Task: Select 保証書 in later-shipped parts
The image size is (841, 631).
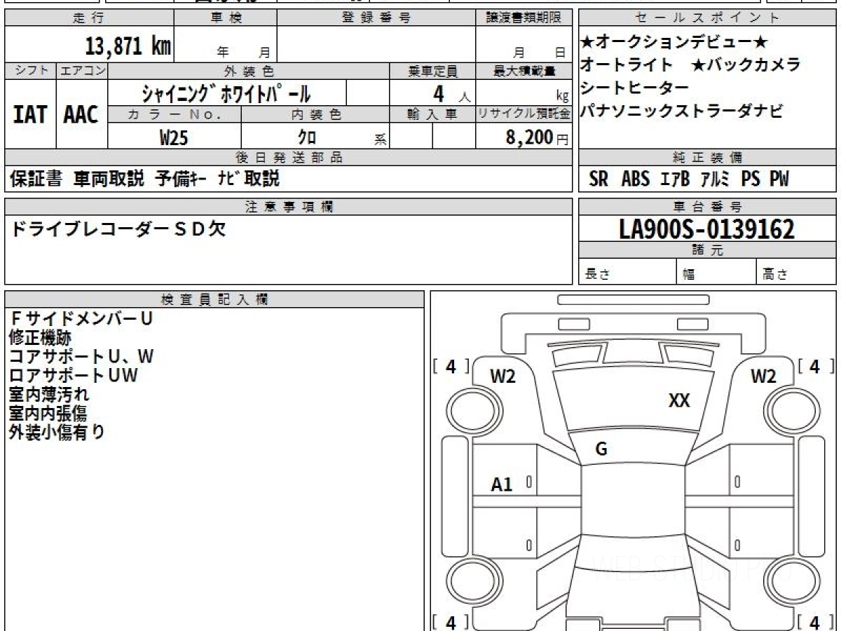Action: click(x=36, y=179)
